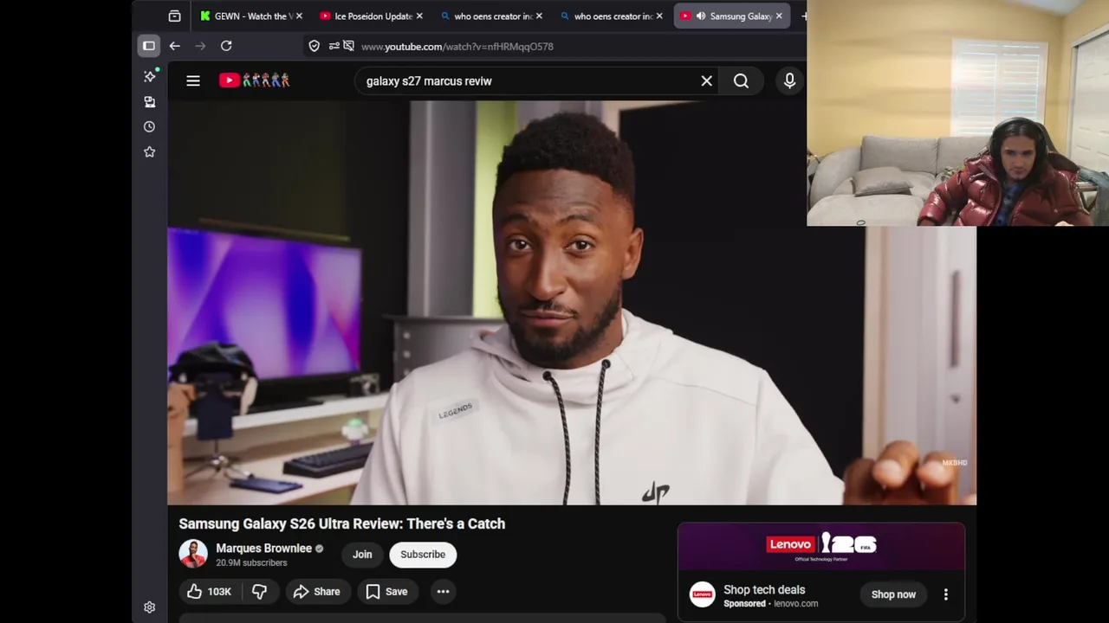This screenshot has height=623, width=1109.
Task: Like the video with 103K likes
Action: click(209, 592)
